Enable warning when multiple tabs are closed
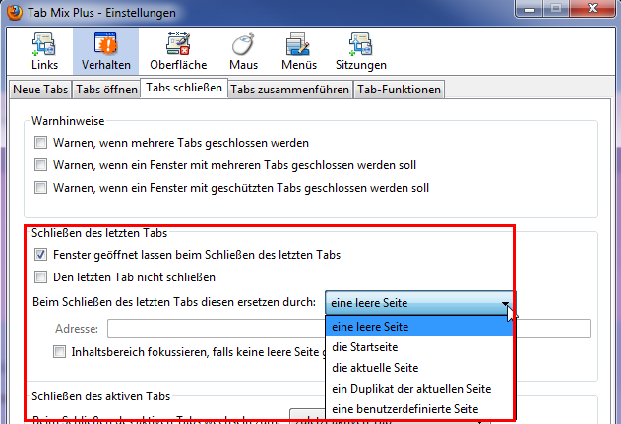Viewport: 621px width, 424px height. [x=40, y=142]
